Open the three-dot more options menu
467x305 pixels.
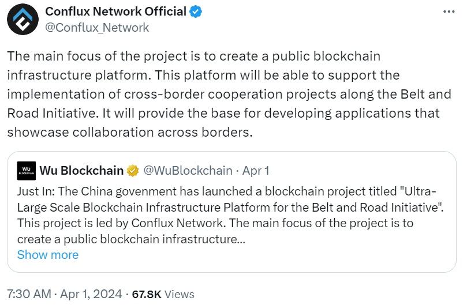(449, 12)
